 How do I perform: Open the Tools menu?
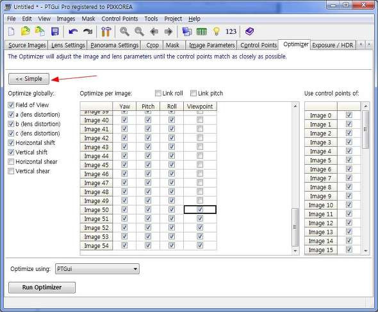pyautogui.click(x=151, y=19)
